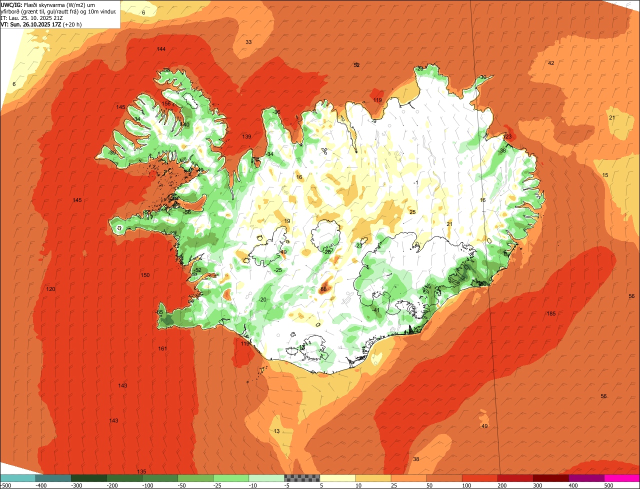Click the map value '13' south of Iceland

click(276, 431)
